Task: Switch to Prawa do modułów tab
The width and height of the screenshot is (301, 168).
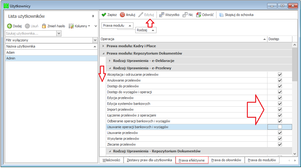Action: click(262, 160)
